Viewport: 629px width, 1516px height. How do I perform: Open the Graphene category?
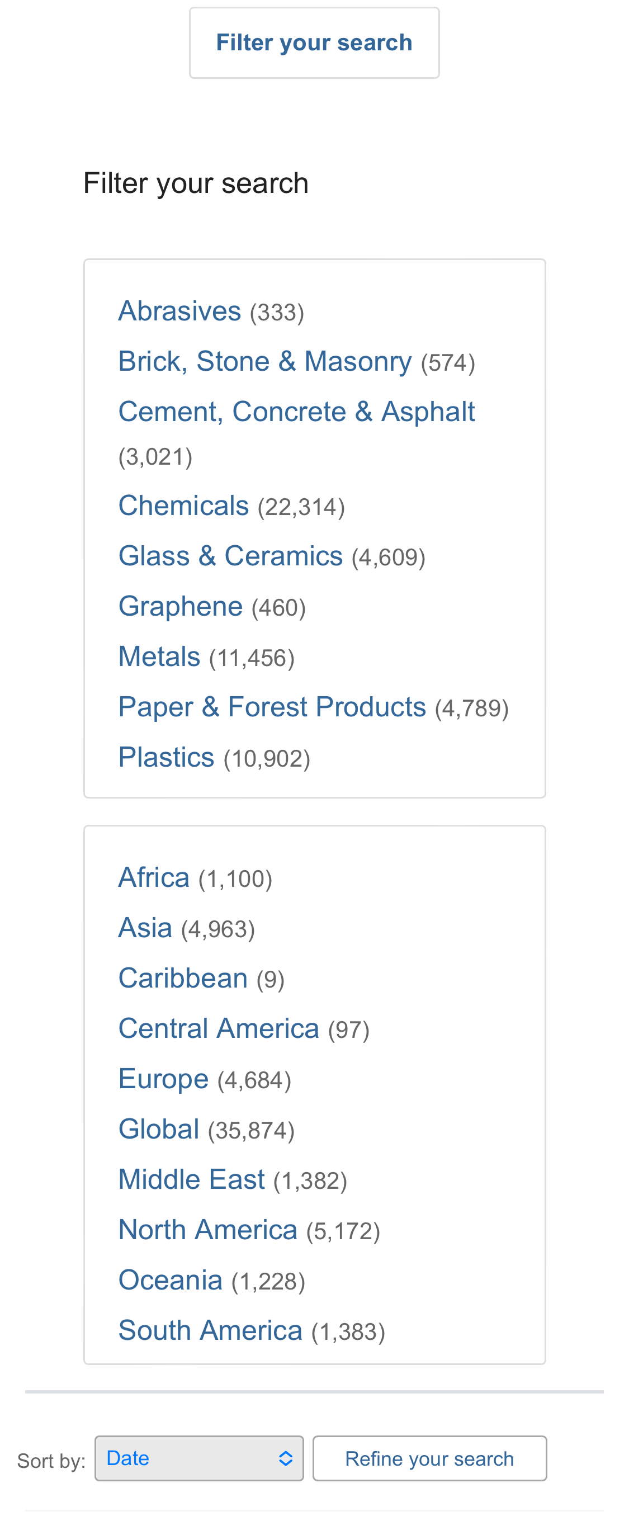[x=180, y=606]
